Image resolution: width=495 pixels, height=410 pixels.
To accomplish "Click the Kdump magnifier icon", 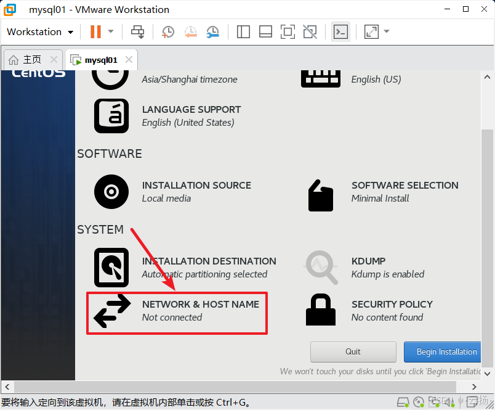I will (321, 267).
